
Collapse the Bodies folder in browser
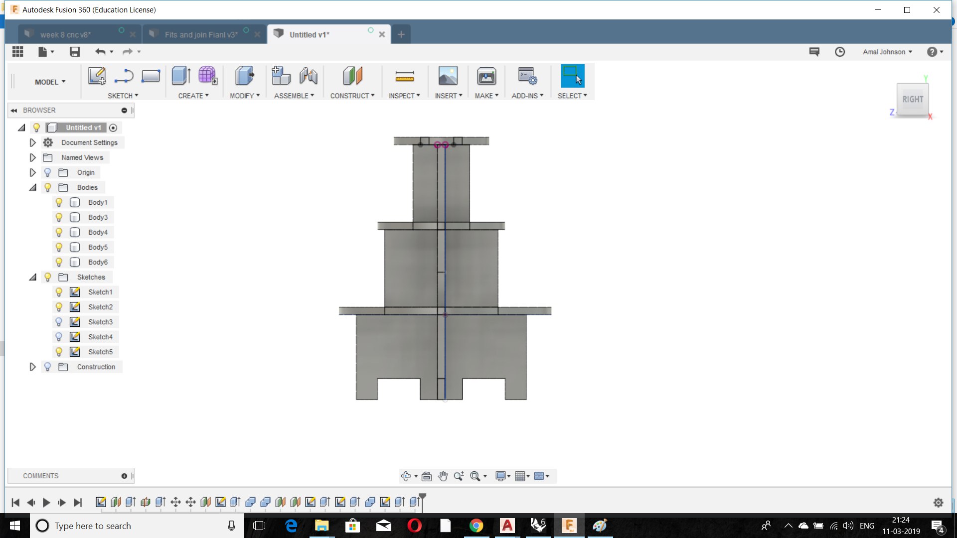tap(33, 187)
